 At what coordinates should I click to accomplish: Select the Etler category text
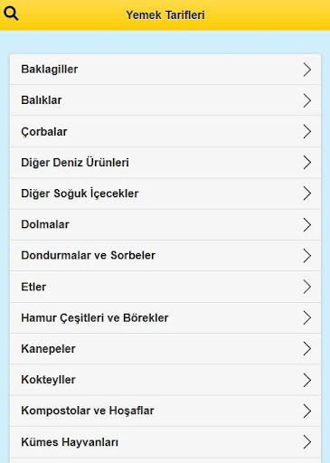(x=33, y=287)
